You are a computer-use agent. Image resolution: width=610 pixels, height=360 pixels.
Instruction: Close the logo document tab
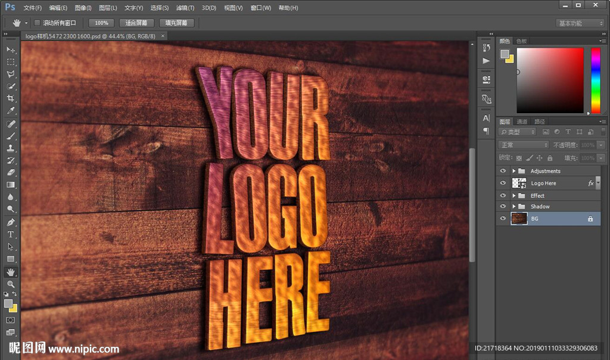tap(163, 36)
